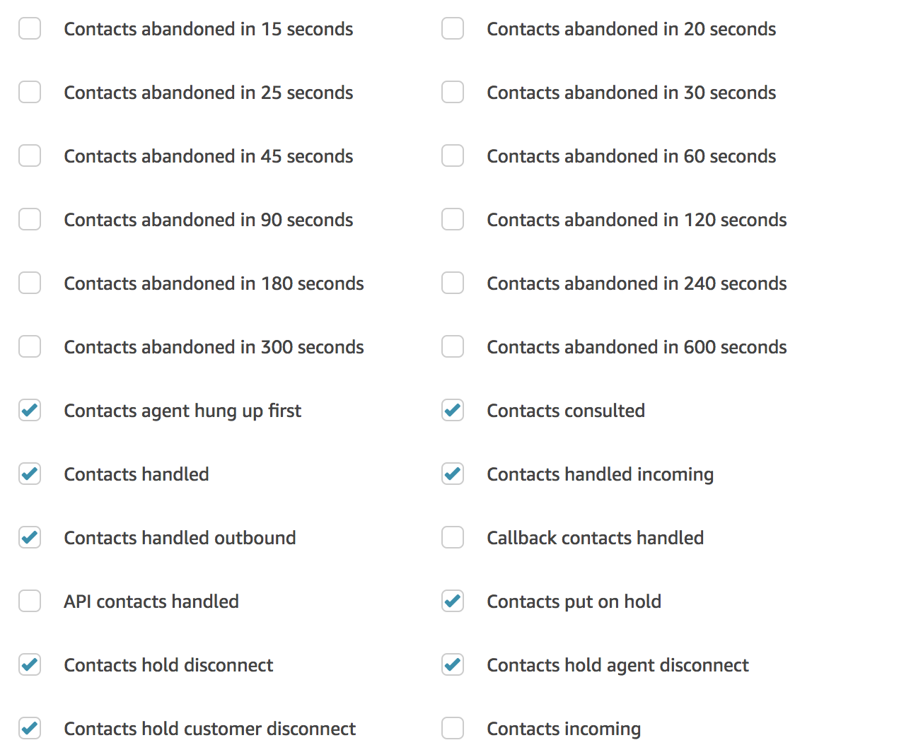Uncheck the Contacts handled metric
Image resolution: width=911 pixels, height=745 pixels.
[x=30, y=474]
